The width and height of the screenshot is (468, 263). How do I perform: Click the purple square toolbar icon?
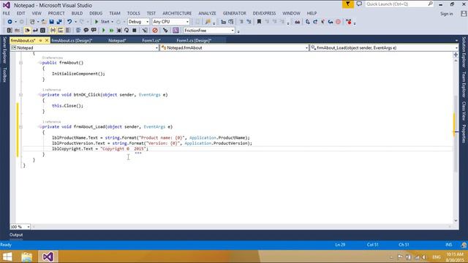point(175,31)
